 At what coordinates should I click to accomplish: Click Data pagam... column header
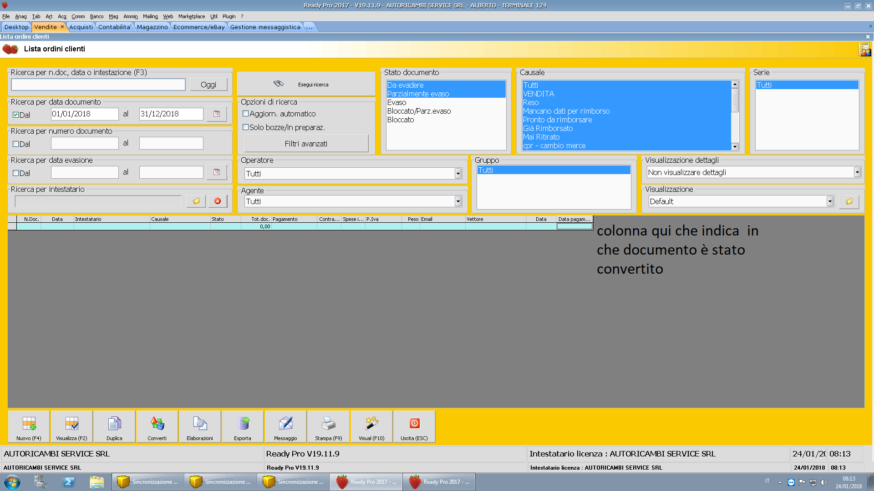point(574,219)
